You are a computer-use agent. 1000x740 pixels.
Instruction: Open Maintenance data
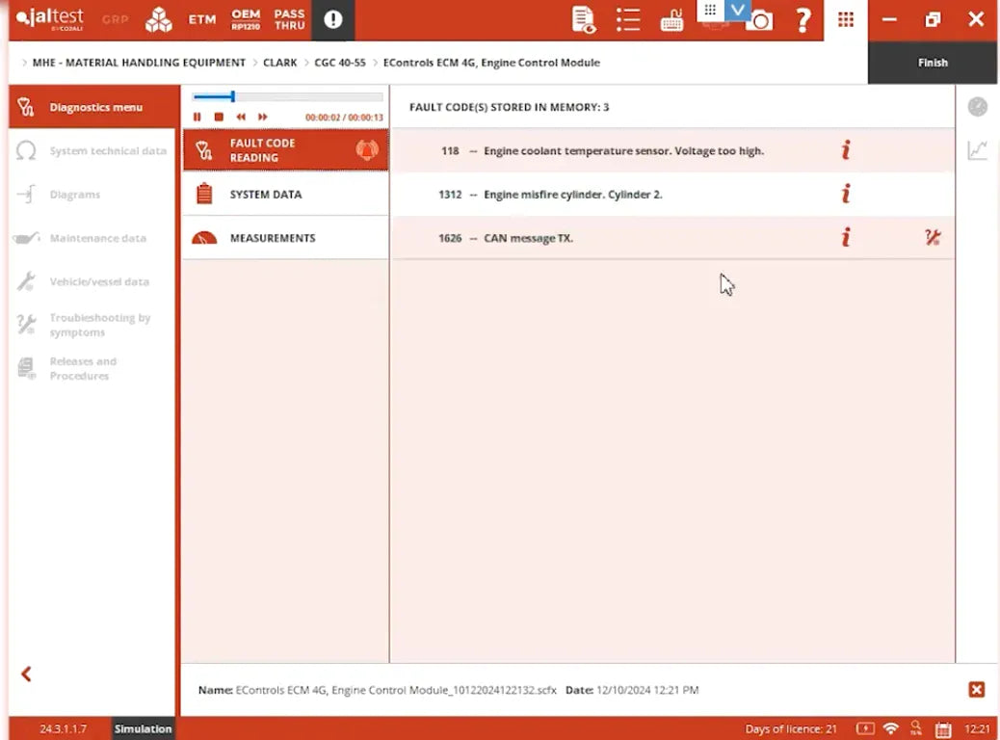click(92, 238)
